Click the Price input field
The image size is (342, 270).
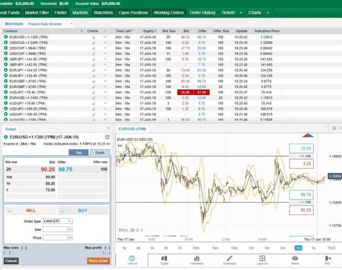point(55,238)
